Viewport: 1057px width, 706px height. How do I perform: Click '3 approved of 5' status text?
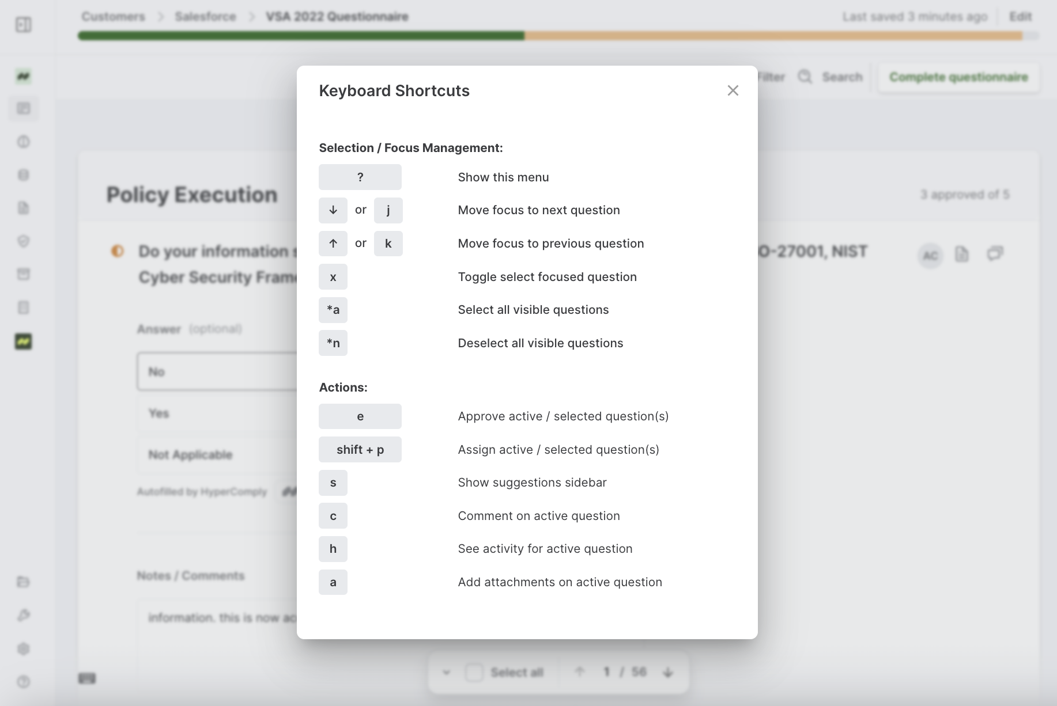click(965, 195)
